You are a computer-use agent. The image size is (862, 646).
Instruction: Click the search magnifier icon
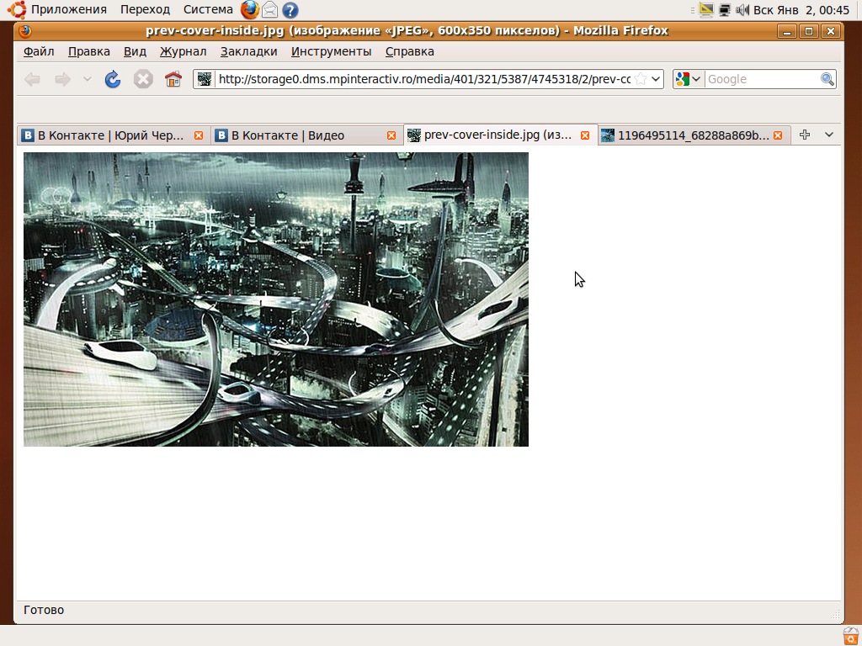pyautogui.click(x=827, y=79)
